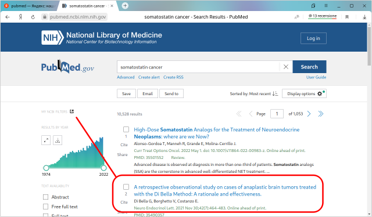Click the blue Search button

pyautogui.click(x=309, y=67)
